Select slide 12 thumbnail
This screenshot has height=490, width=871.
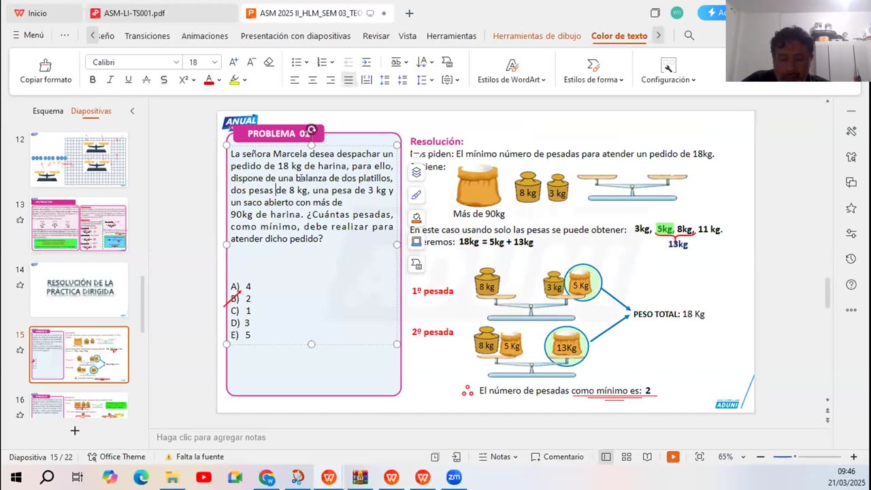(79, 161)
